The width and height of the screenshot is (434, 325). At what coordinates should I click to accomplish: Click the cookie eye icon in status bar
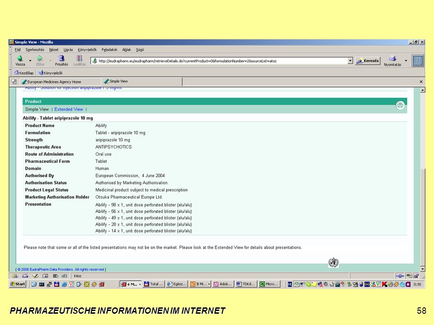pos(409,276)
